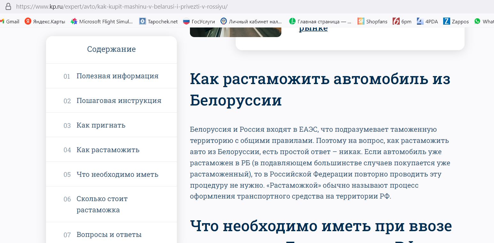Open the car photo thumbnail above the article
This screenshot has height=243, width=494.
(236, 32)
